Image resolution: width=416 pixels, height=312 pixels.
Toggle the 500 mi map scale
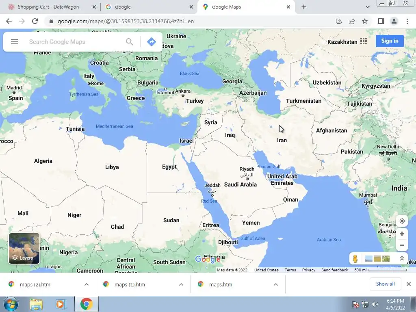(x=380, y=270)
